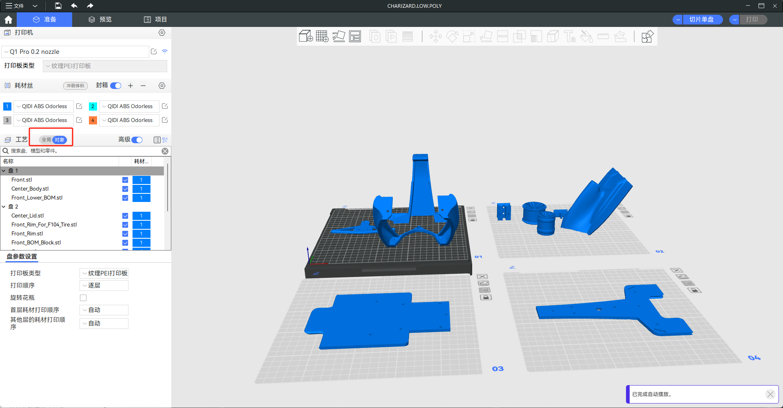Click the Arrange all objects icon
Viewport: 783px width, 408px height.
click(x=355, y=36)
